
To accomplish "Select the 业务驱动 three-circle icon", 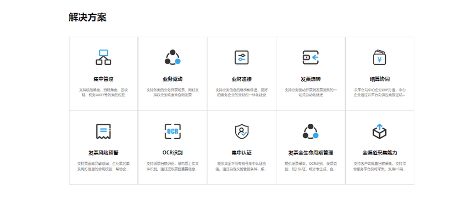I will 173,58.
